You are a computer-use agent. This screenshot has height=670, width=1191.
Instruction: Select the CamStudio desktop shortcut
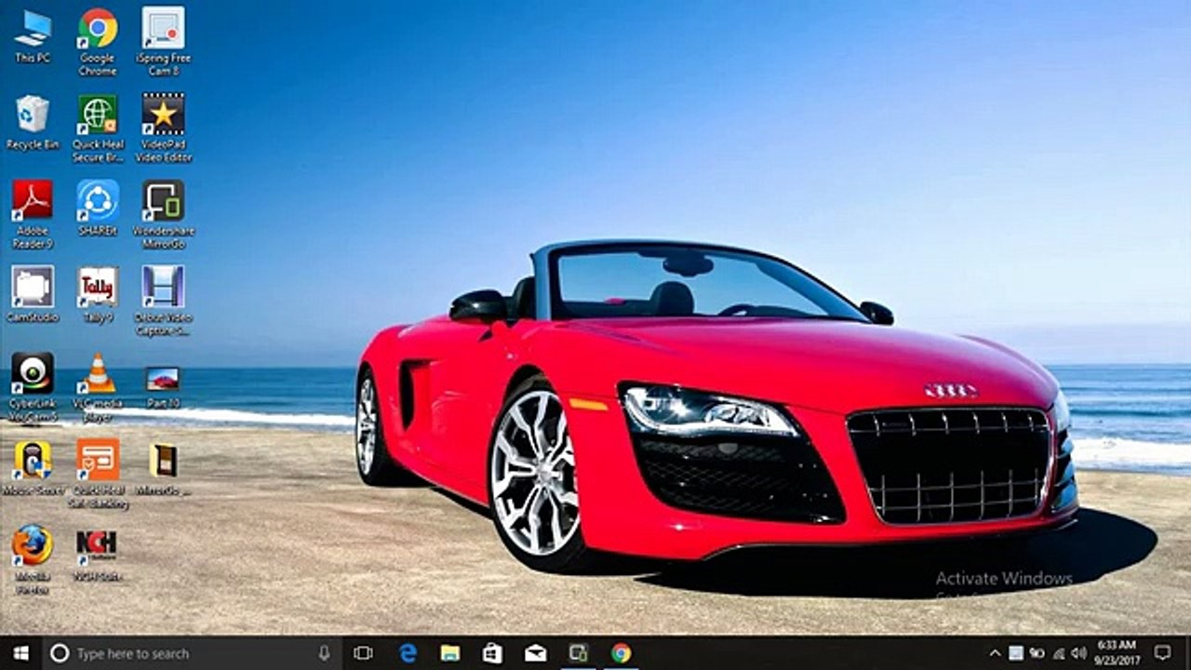(x=33, y=294)
